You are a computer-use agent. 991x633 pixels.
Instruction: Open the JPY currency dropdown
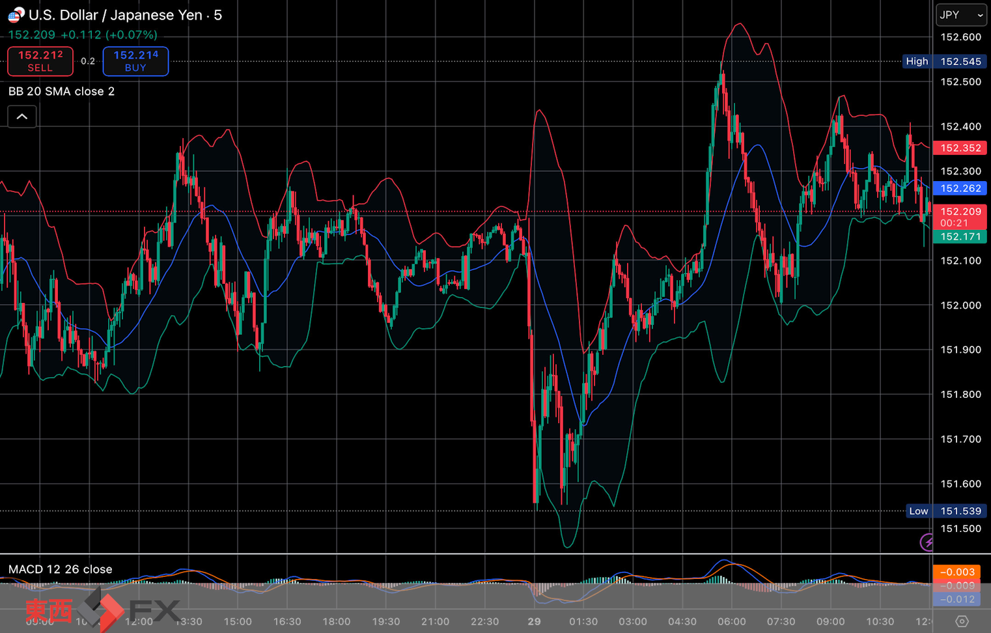point(960,15)
